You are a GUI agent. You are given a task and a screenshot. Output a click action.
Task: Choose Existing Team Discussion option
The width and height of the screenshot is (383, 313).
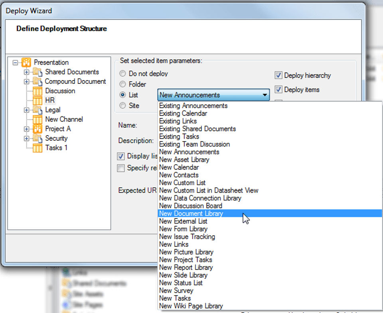(270, 144)
